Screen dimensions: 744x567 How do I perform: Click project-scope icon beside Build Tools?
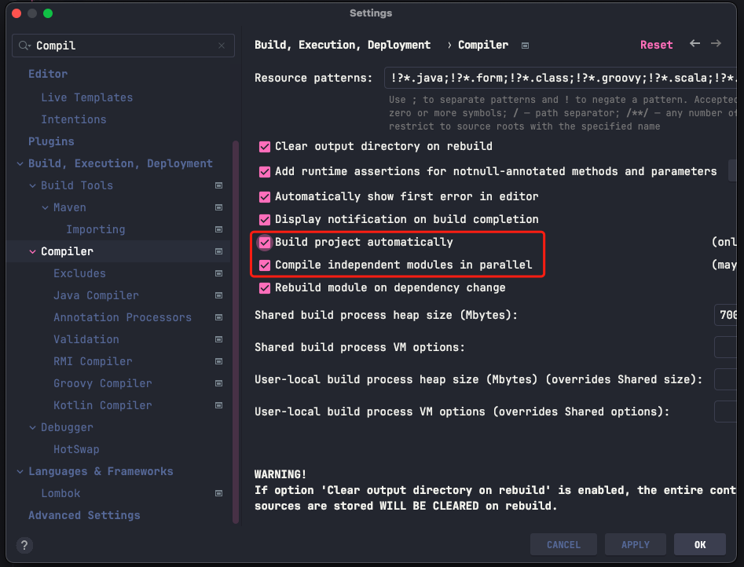218,185
